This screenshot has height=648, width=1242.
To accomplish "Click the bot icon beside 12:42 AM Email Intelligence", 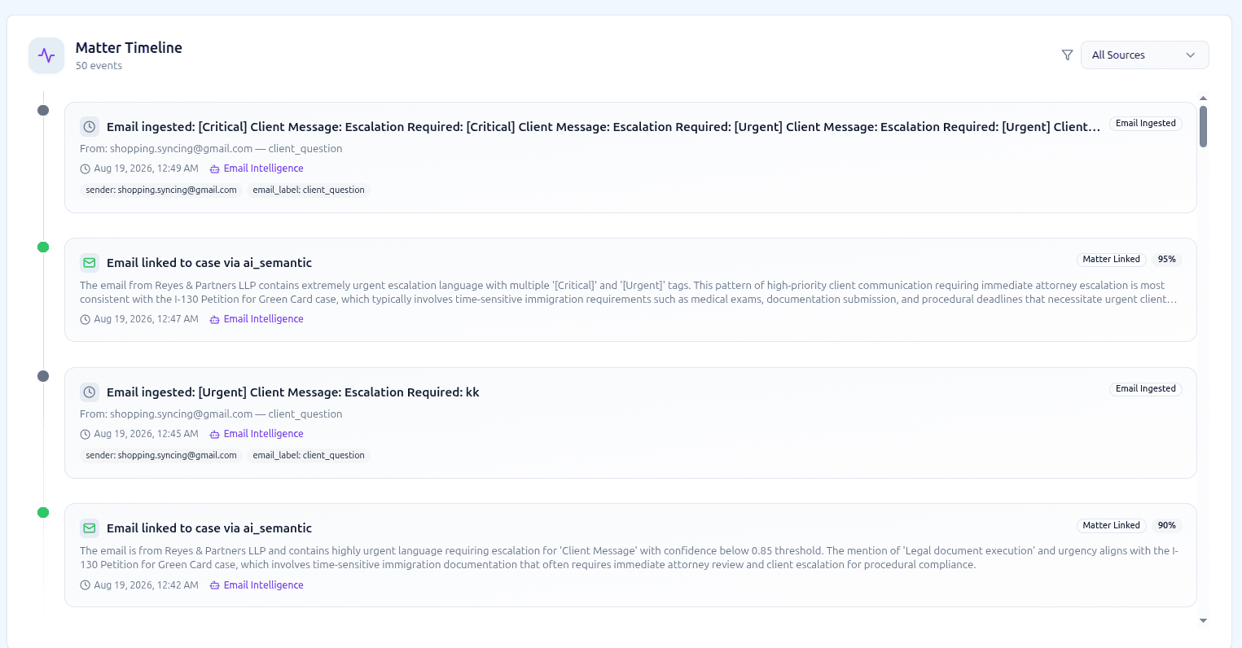I will (x=215, y=585).
